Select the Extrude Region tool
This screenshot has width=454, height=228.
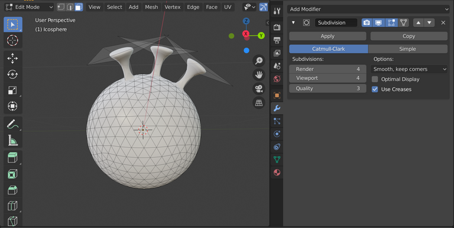[x=12, y=158]
